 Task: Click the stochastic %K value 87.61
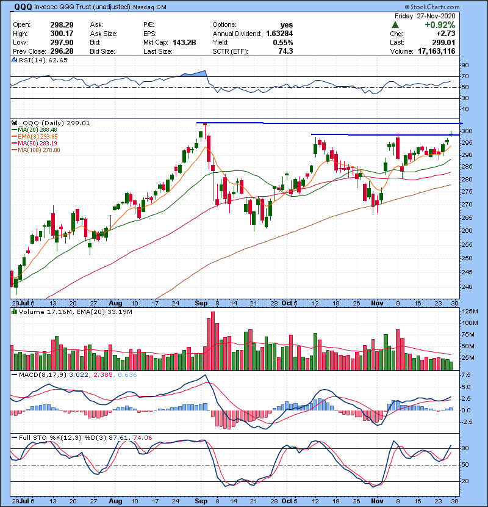118,437
